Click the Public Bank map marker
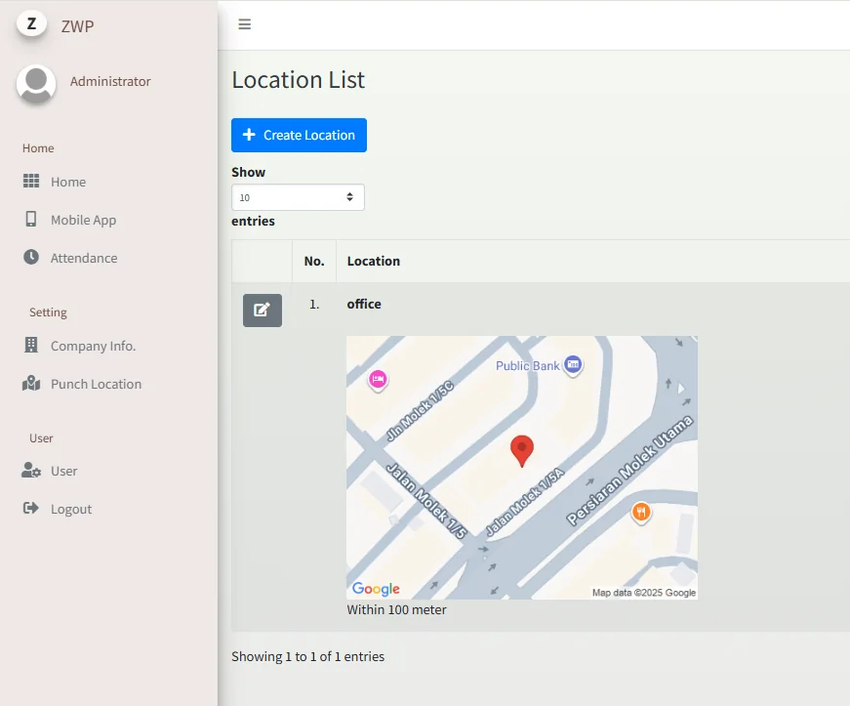This screenshot has width=850, height=706. click(573, 365)
